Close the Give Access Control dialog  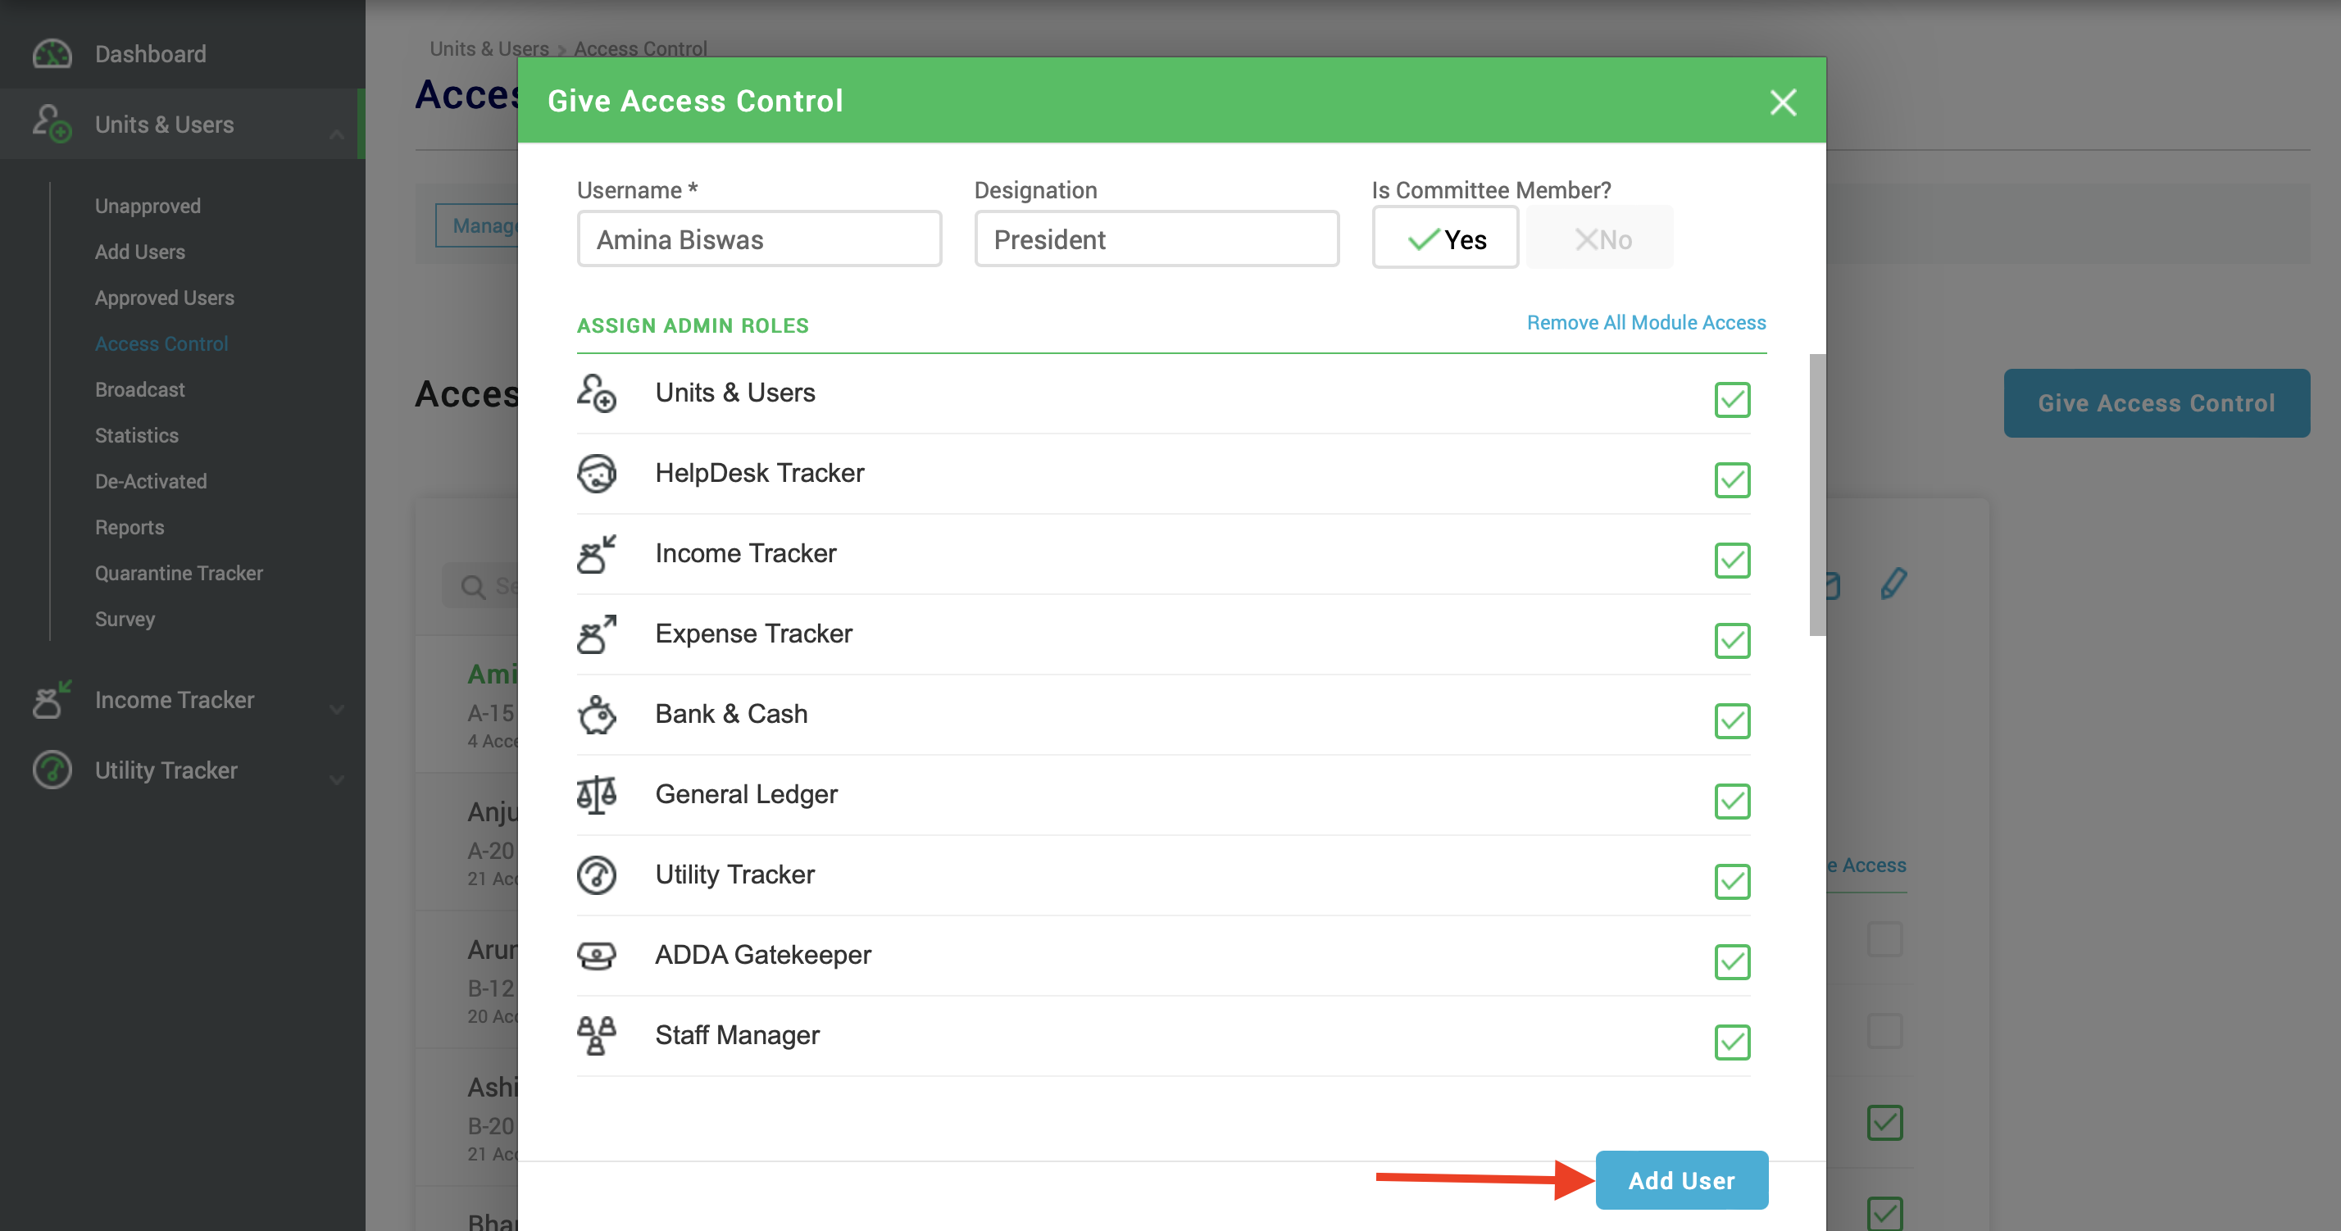click(x=1784, y=102)
